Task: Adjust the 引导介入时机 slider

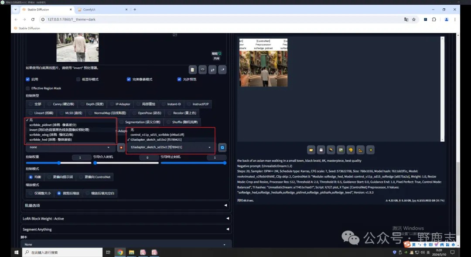Action: point(126,163)
